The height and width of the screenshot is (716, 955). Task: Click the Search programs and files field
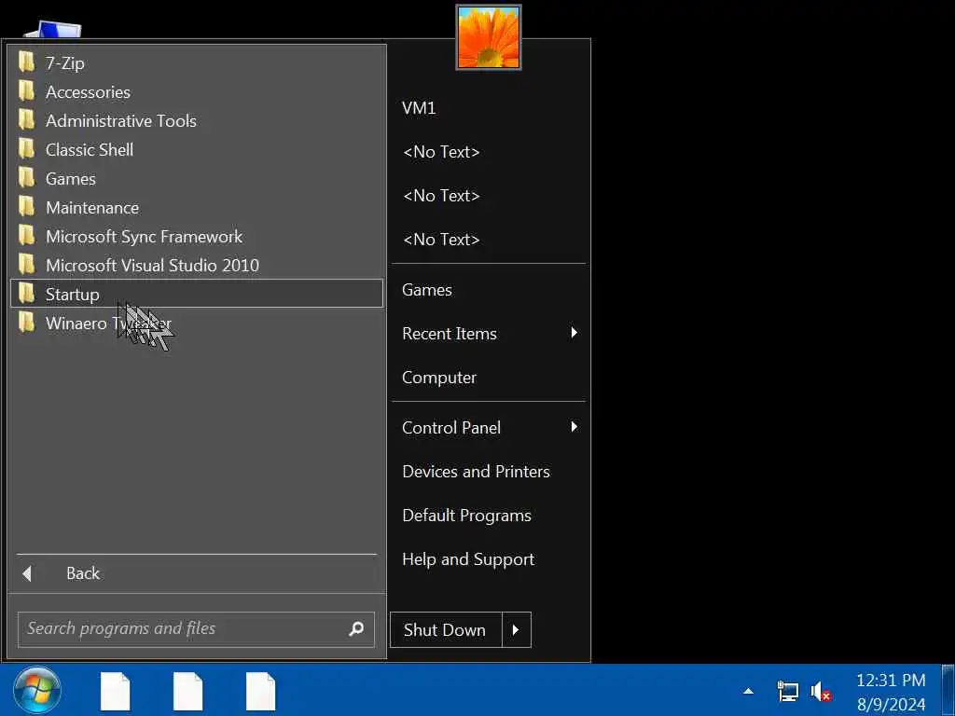[x=196, y=629]
